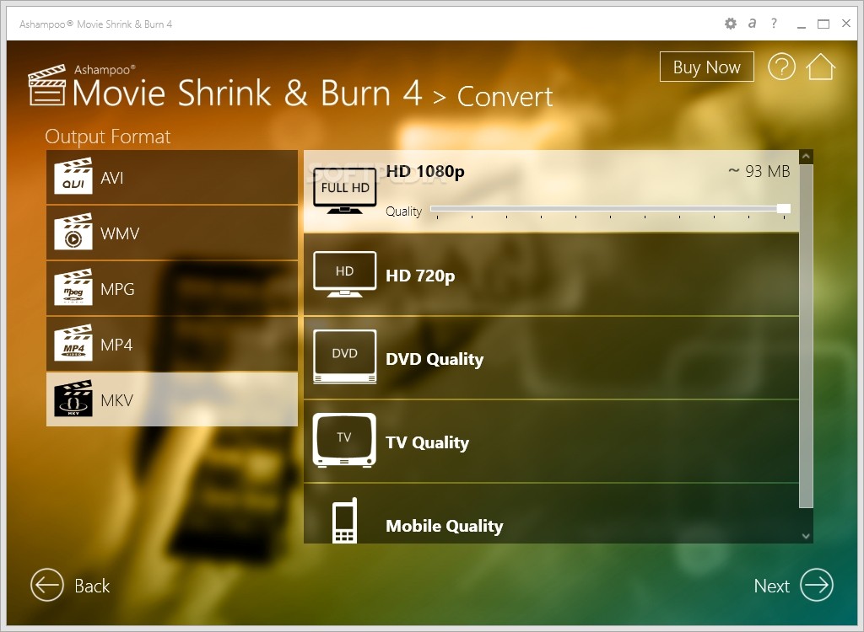Close the Movie Shrink & Burn window
The height and width of the screenshot is (632, 864).
(846, 23)
